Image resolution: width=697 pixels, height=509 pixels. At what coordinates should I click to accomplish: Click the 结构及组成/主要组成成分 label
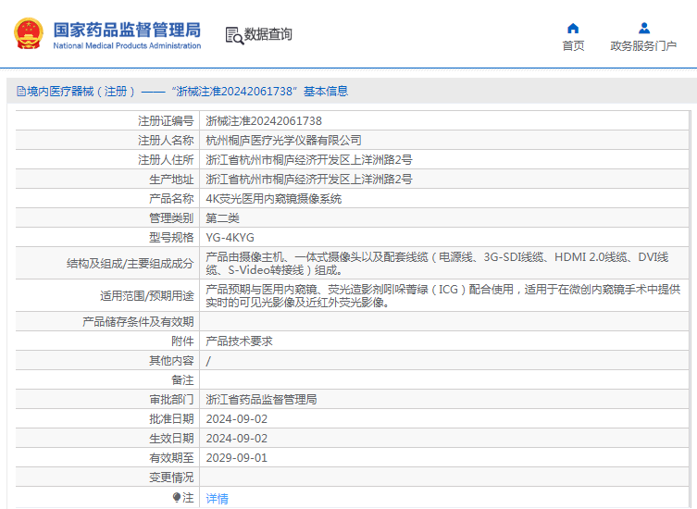(x=131, y=264)
